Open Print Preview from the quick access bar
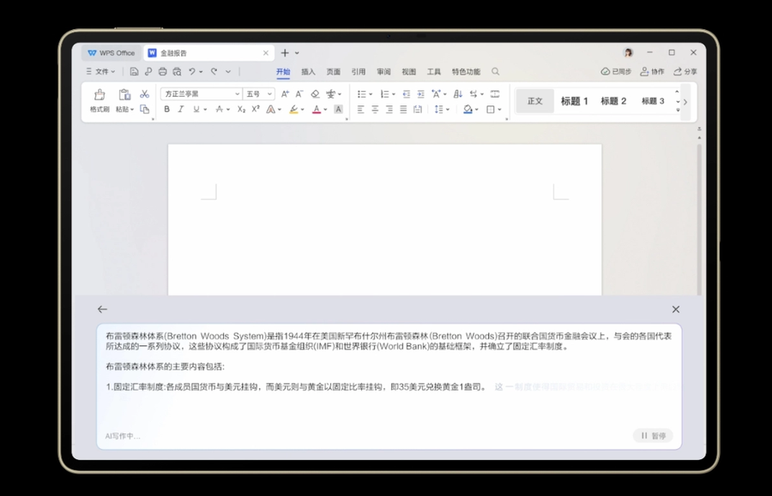 coord(177,72)
